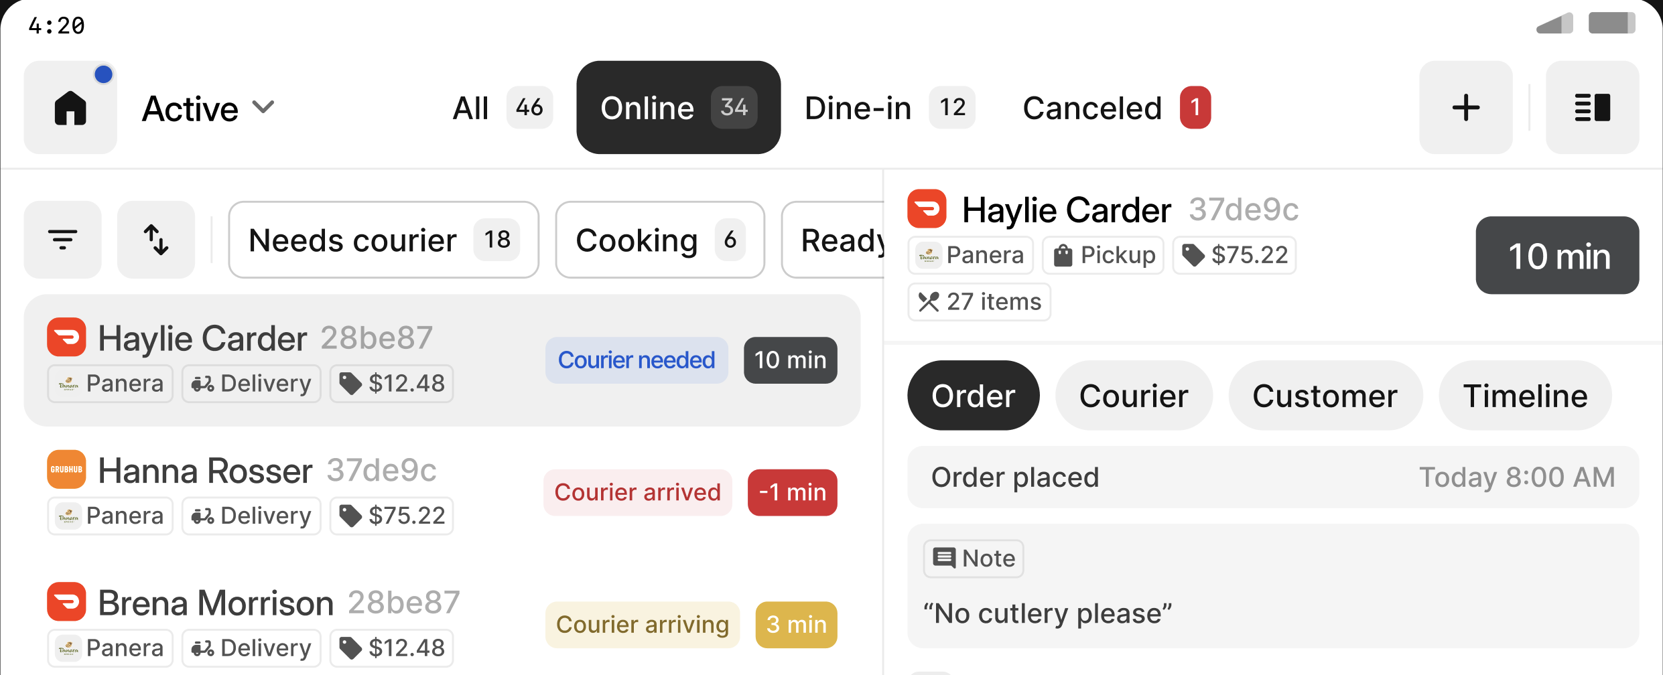The width and height of the screenshot is (1663, 675).
Task: Click the home icon
Action: (x=70, y=107)
